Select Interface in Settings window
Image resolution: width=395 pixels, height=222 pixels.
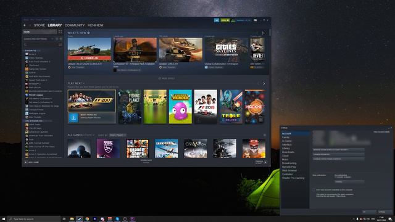287,145
